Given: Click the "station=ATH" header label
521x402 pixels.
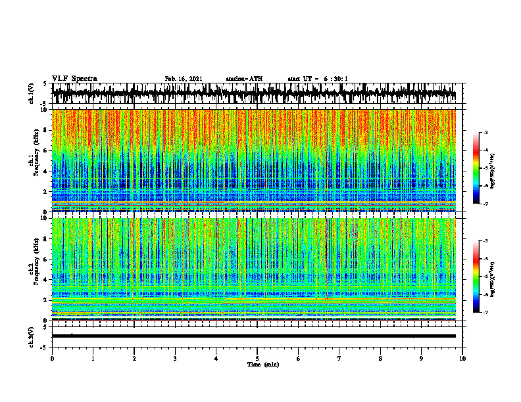Looking at the screenshot, I should click(244, 79).
